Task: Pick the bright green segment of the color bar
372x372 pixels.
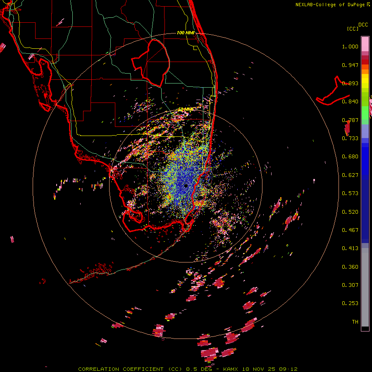Action: pos(365,113)
